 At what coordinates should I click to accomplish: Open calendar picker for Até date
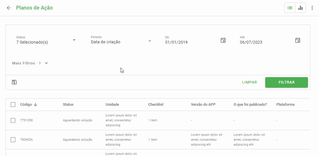(298, 40)
